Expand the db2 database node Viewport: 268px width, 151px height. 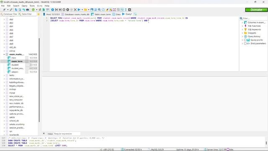(4, 19)
